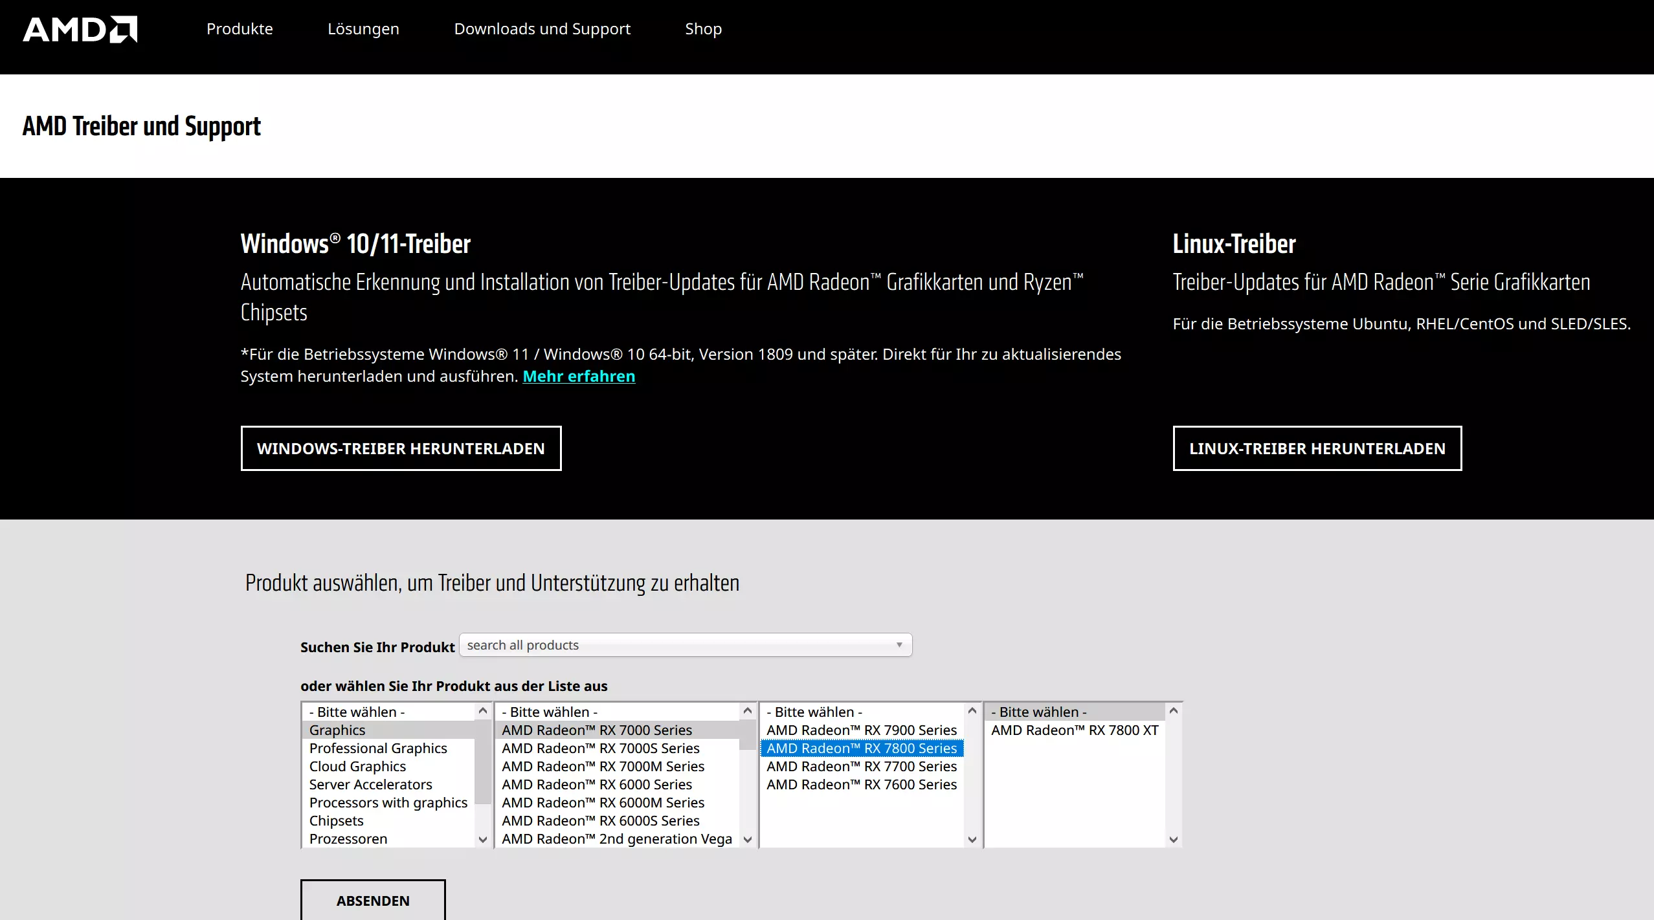Choose AMD Radeon RX 6000S Series
The image size is (1654, 920).
618,820
